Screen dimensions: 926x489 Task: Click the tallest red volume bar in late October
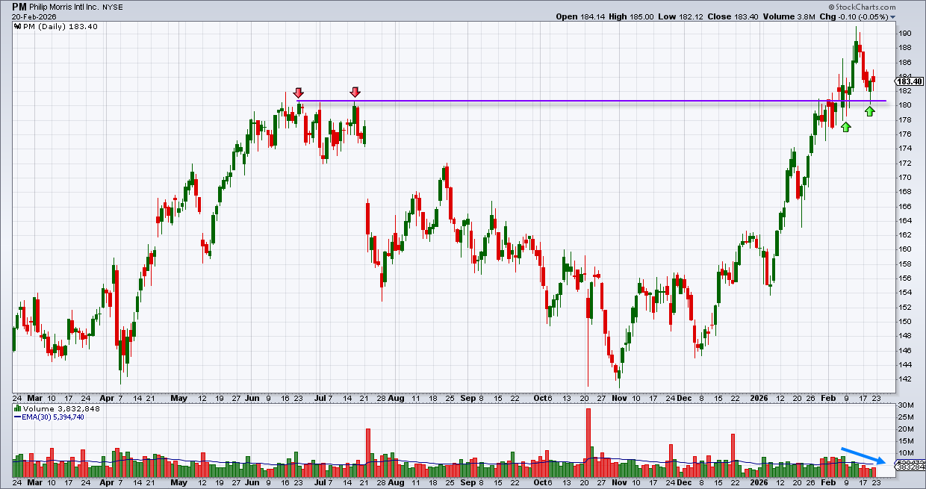pos(588,443)
